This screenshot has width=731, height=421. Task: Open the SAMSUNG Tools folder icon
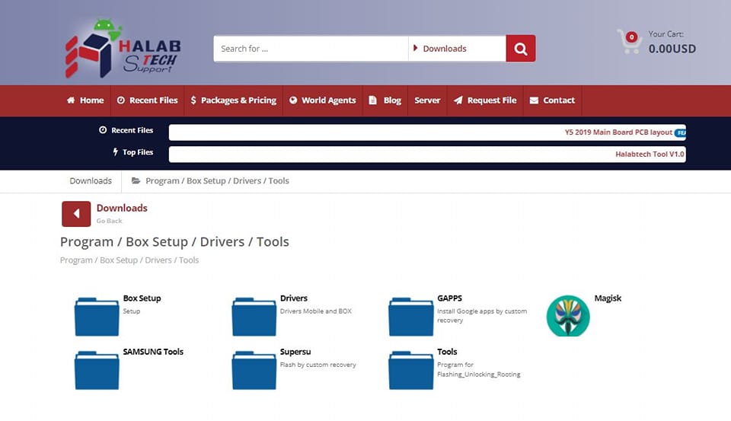pos(97,370)
